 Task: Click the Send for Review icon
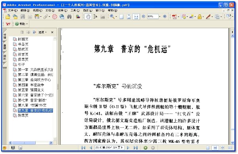192,16
